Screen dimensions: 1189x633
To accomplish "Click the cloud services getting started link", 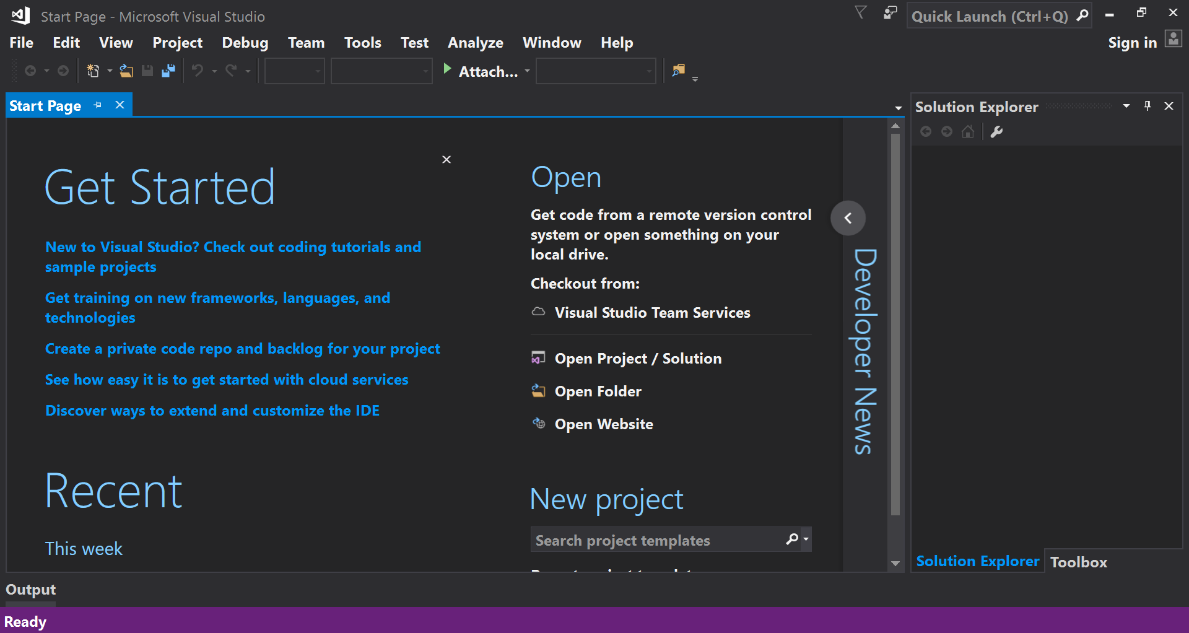I will tap(227, 380).
